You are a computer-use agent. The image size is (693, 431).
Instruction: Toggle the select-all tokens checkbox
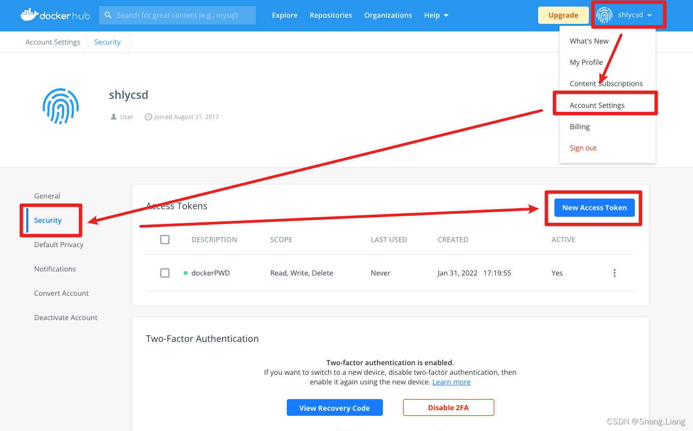[165, 240]
